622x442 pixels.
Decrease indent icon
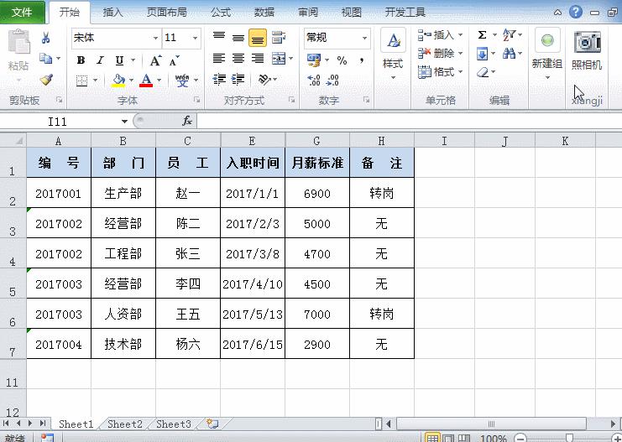tap(219, 80)
